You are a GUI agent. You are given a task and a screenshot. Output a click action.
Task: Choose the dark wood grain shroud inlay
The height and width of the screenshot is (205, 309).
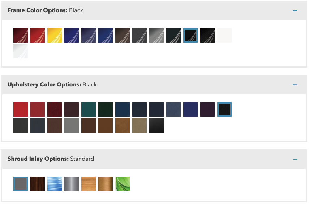(38, 184)
